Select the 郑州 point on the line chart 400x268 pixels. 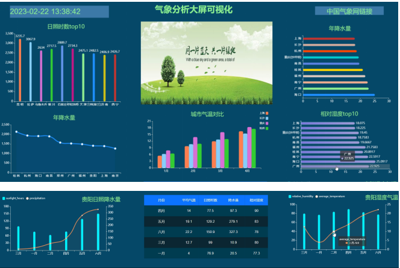click(x=60, y=143)
